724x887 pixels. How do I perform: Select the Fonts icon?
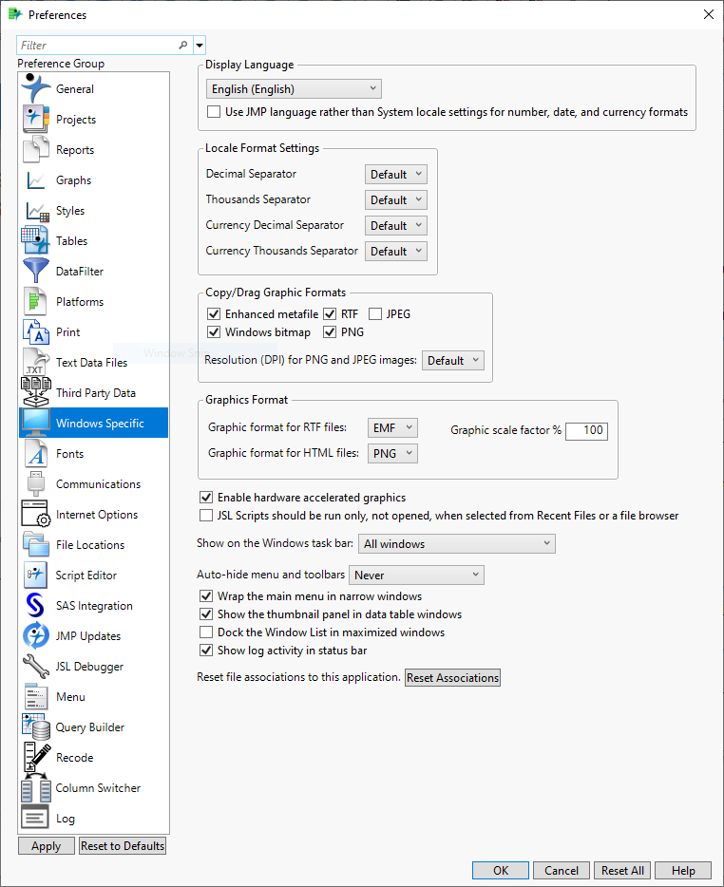36,453
